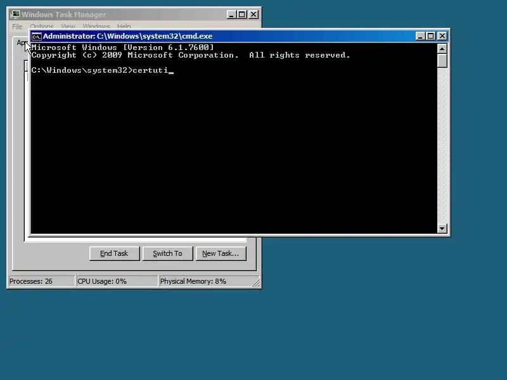Open the cmd.exe window system menu icon

(x=37, y=36)
